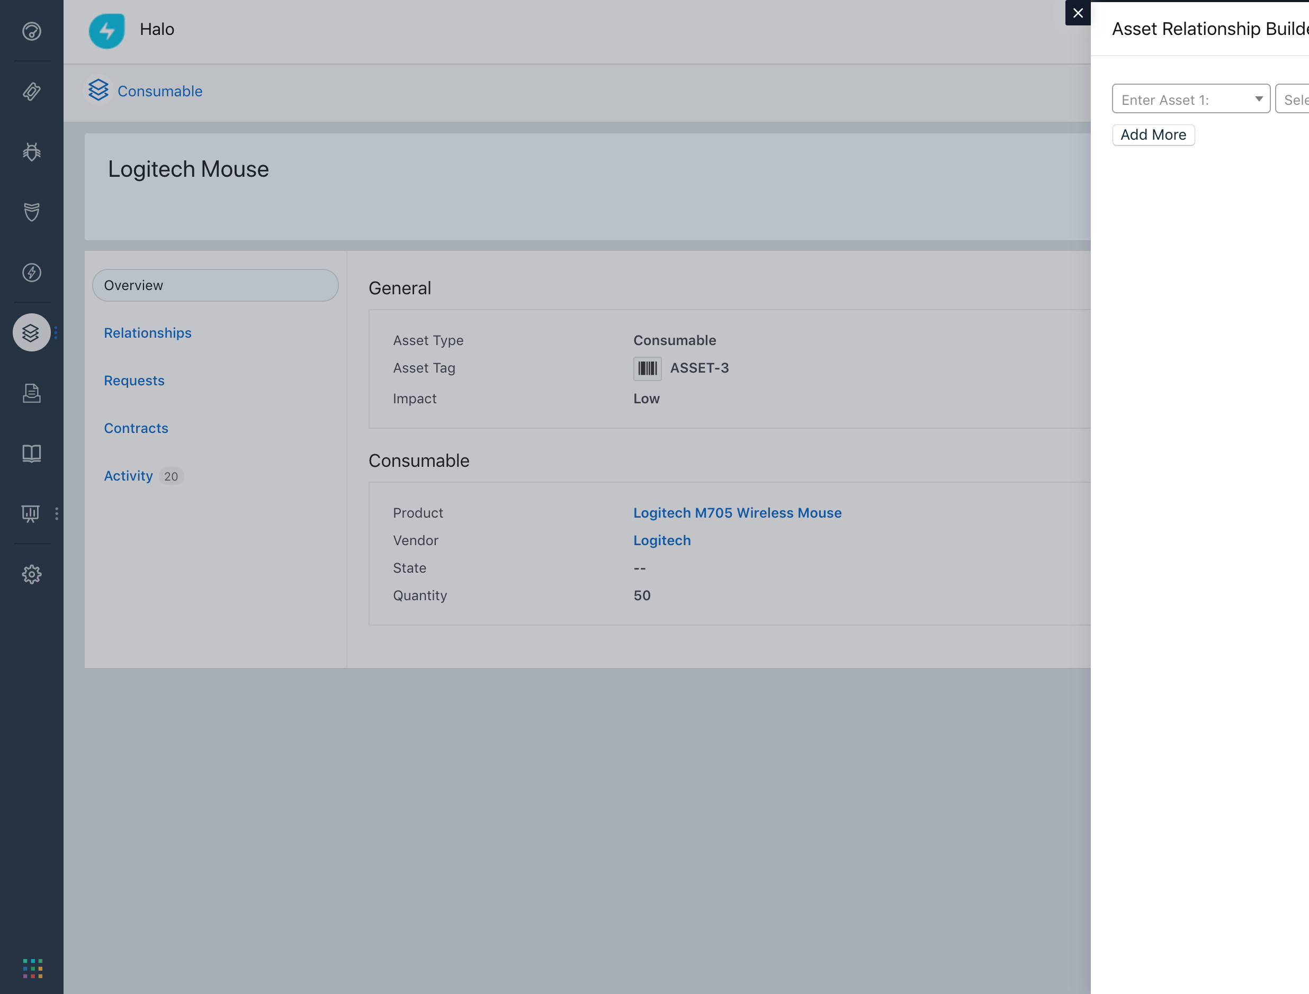Screen dimensions: 1309x994
Task: Open the Releases lightning icon
Action: (31, 273)
